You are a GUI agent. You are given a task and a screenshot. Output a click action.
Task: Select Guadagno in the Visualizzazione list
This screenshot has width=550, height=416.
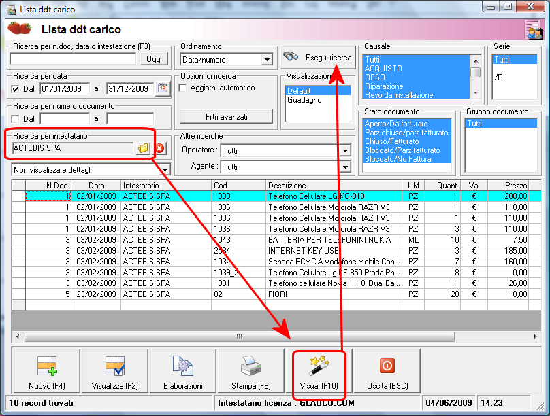pyautogui.click(x=318, y=100)
